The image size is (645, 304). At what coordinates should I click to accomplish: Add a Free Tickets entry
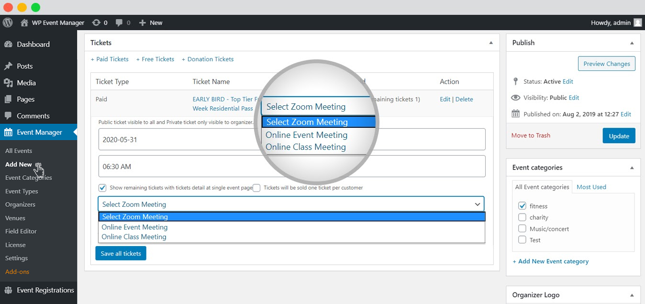click(x=155, y=59)
